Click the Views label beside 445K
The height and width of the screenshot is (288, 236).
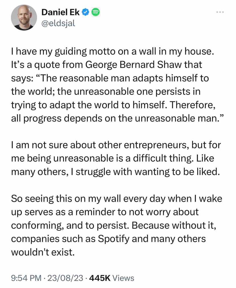[x=123, y=278]
